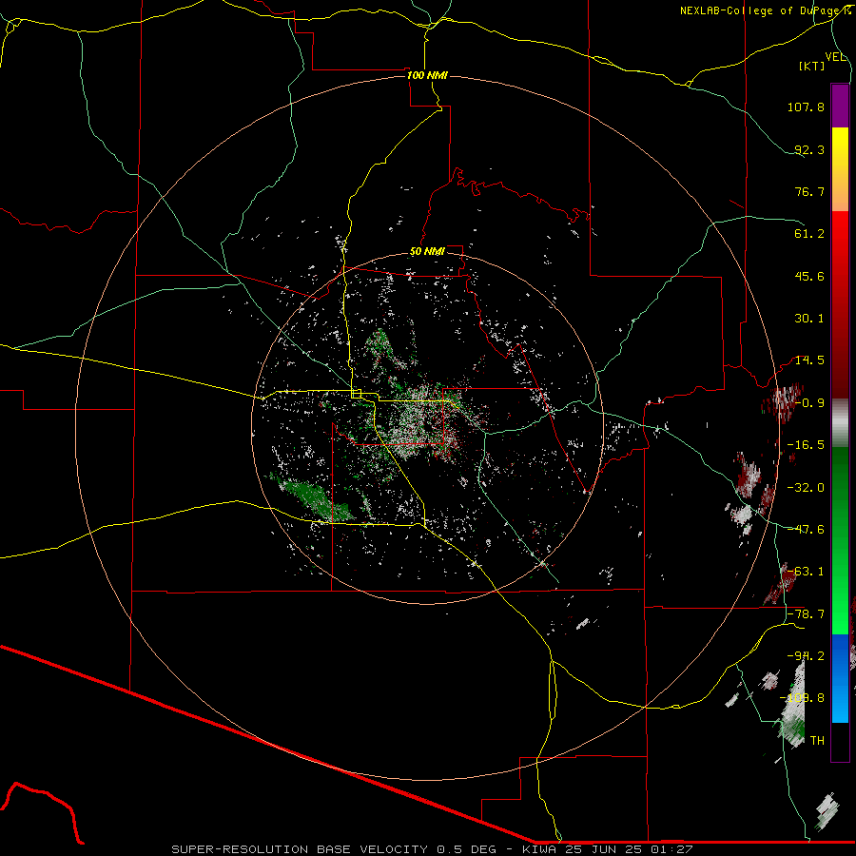This screenshot has height=856, width=856.
Task: Select the -63.1 scale value
Action: pos(806,572)
